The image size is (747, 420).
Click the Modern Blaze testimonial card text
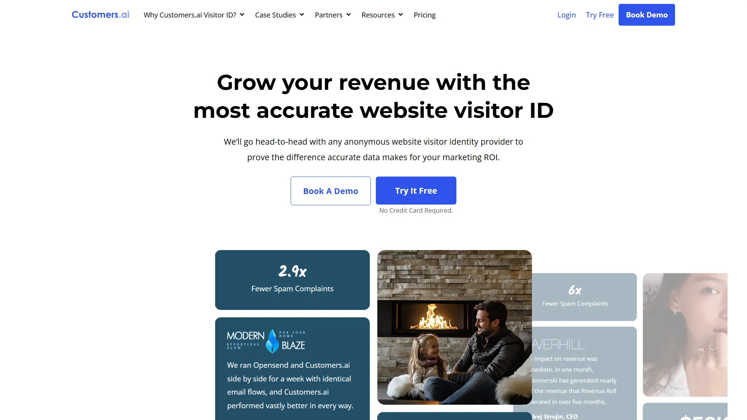point(290,385)
